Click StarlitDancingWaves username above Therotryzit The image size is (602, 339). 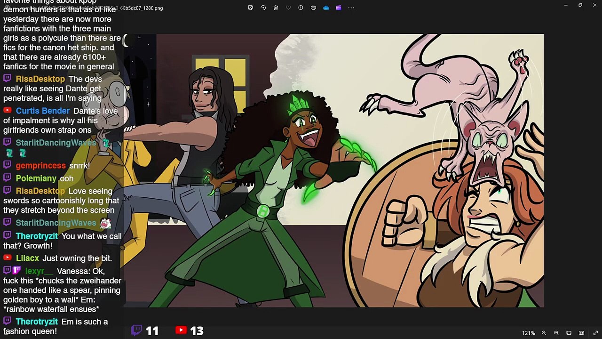[55, 223]
